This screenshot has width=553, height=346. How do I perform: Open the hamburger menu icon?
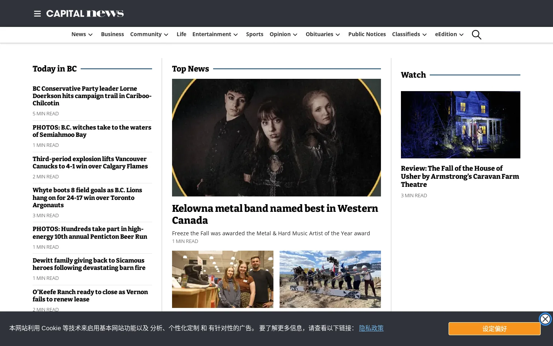37,14
